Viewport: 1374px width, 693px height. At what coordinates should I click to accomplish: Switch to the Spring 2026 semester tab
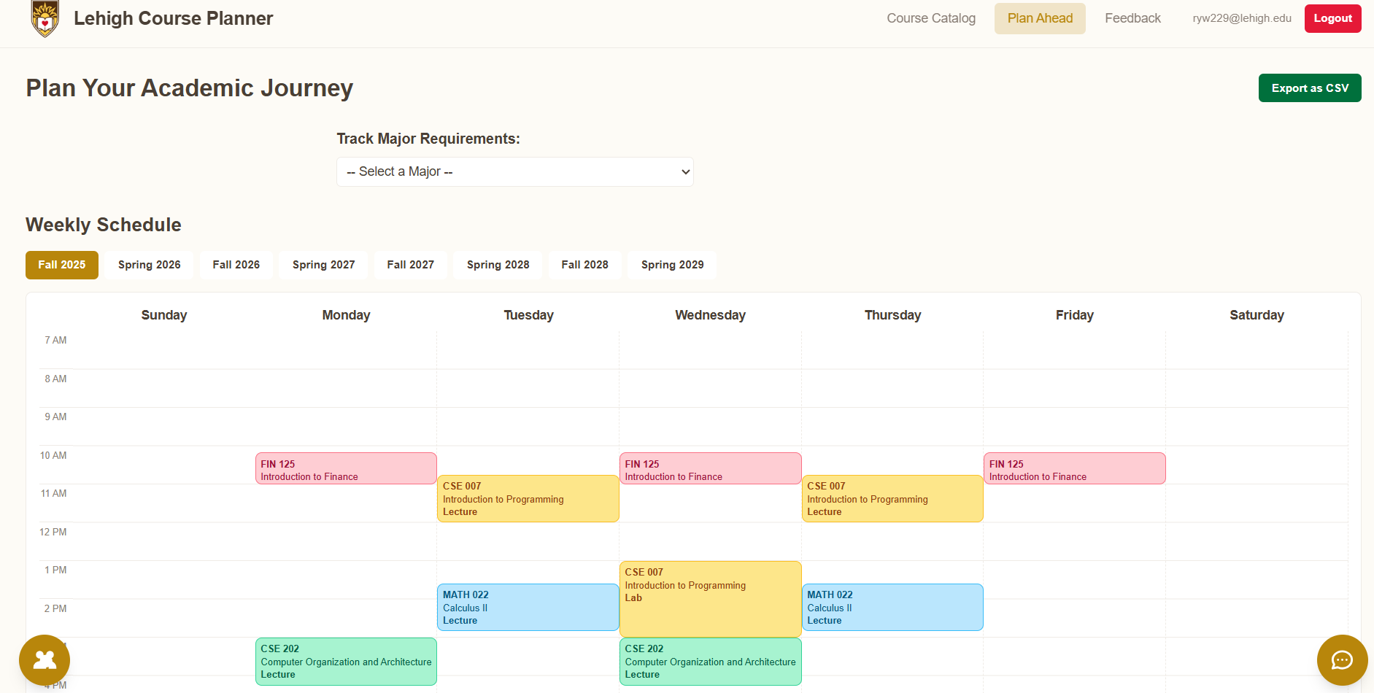(148, 265)
